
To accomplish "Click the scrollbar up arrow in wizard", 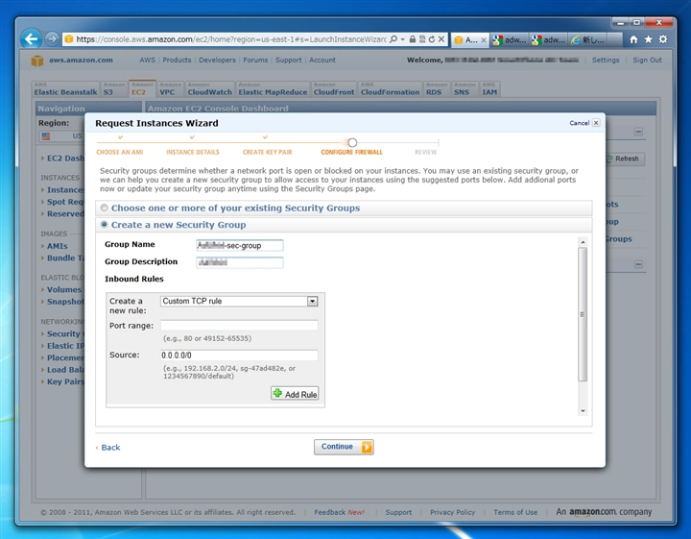I will 583,242.
